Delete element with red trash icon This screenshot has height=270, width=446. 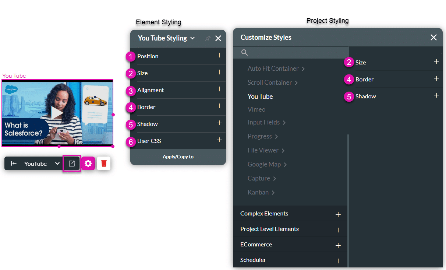(104, 164)
